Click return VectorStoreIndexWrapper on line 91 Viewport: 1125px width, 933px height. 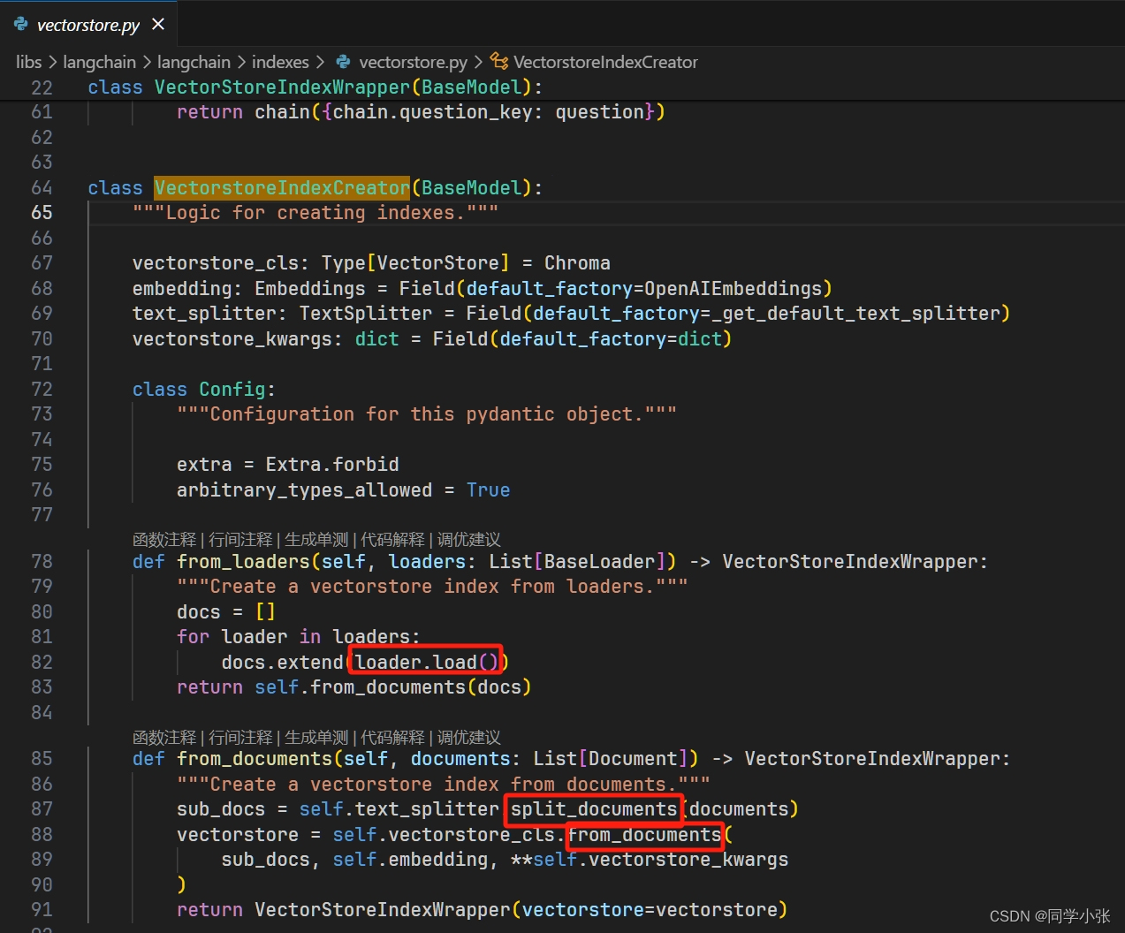[x=344, y=909]
